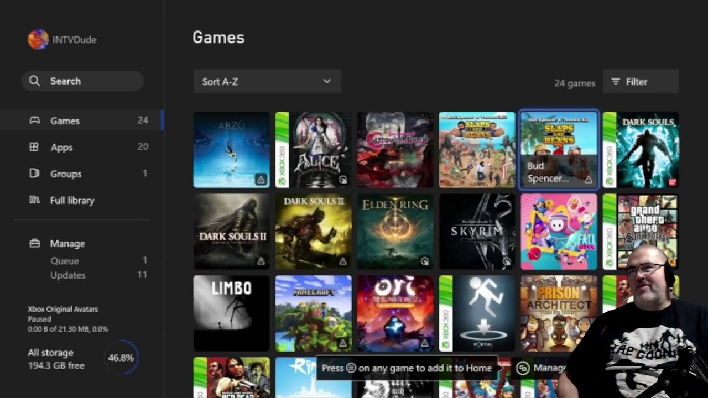The height and width of the screenshot is (398, 708).
Task: Switch to the Games section
Action: (82, 121)
